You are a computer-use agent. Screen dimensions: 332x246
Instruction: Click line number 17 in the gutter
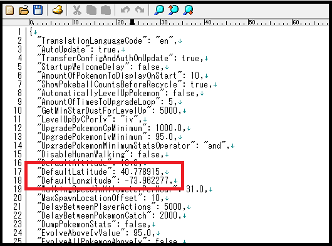pos(18,172)
